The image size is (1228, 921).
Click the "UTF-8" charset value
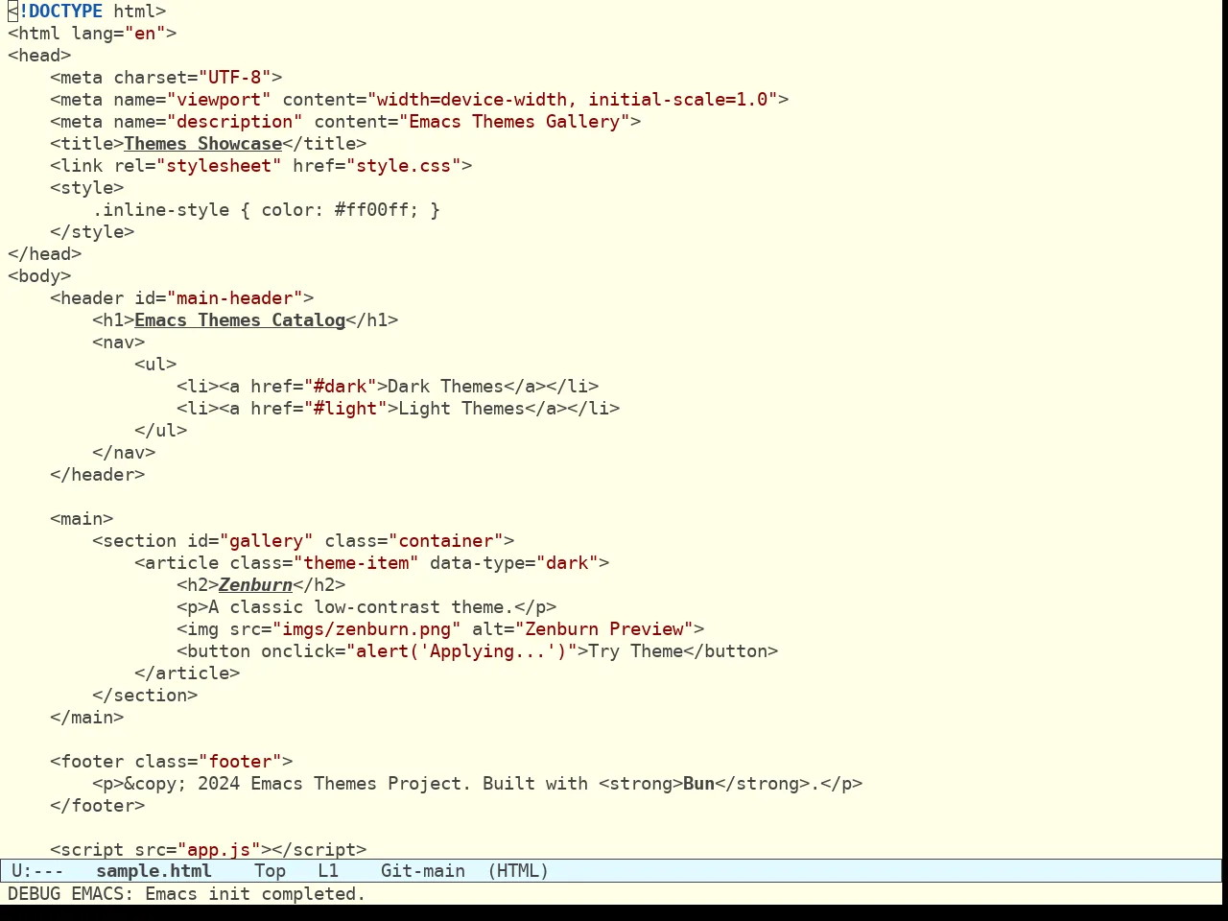pyautogui.click(x=235, y=78)
